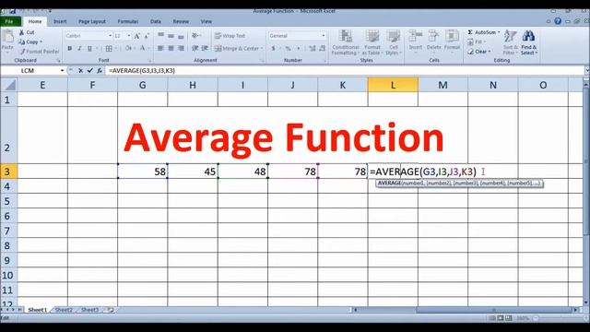
Task: Center text horizontally in the Alignment group
Action: coord(171,48)
